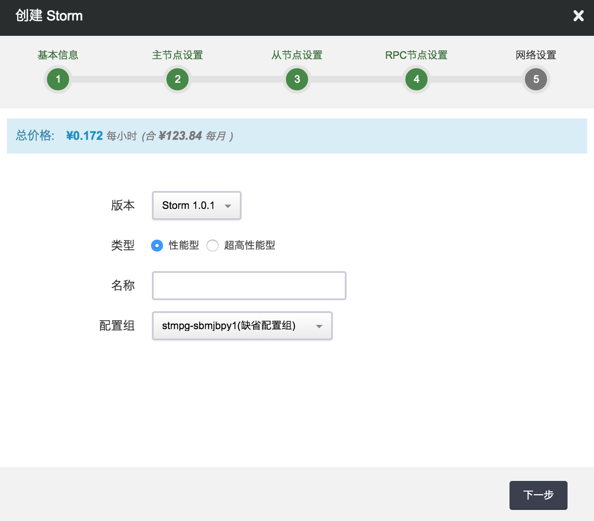Viewport: 594px width, 521px height.
Task: Click the progress bar between steps 4 and 5
Action: tap(476, 79)
